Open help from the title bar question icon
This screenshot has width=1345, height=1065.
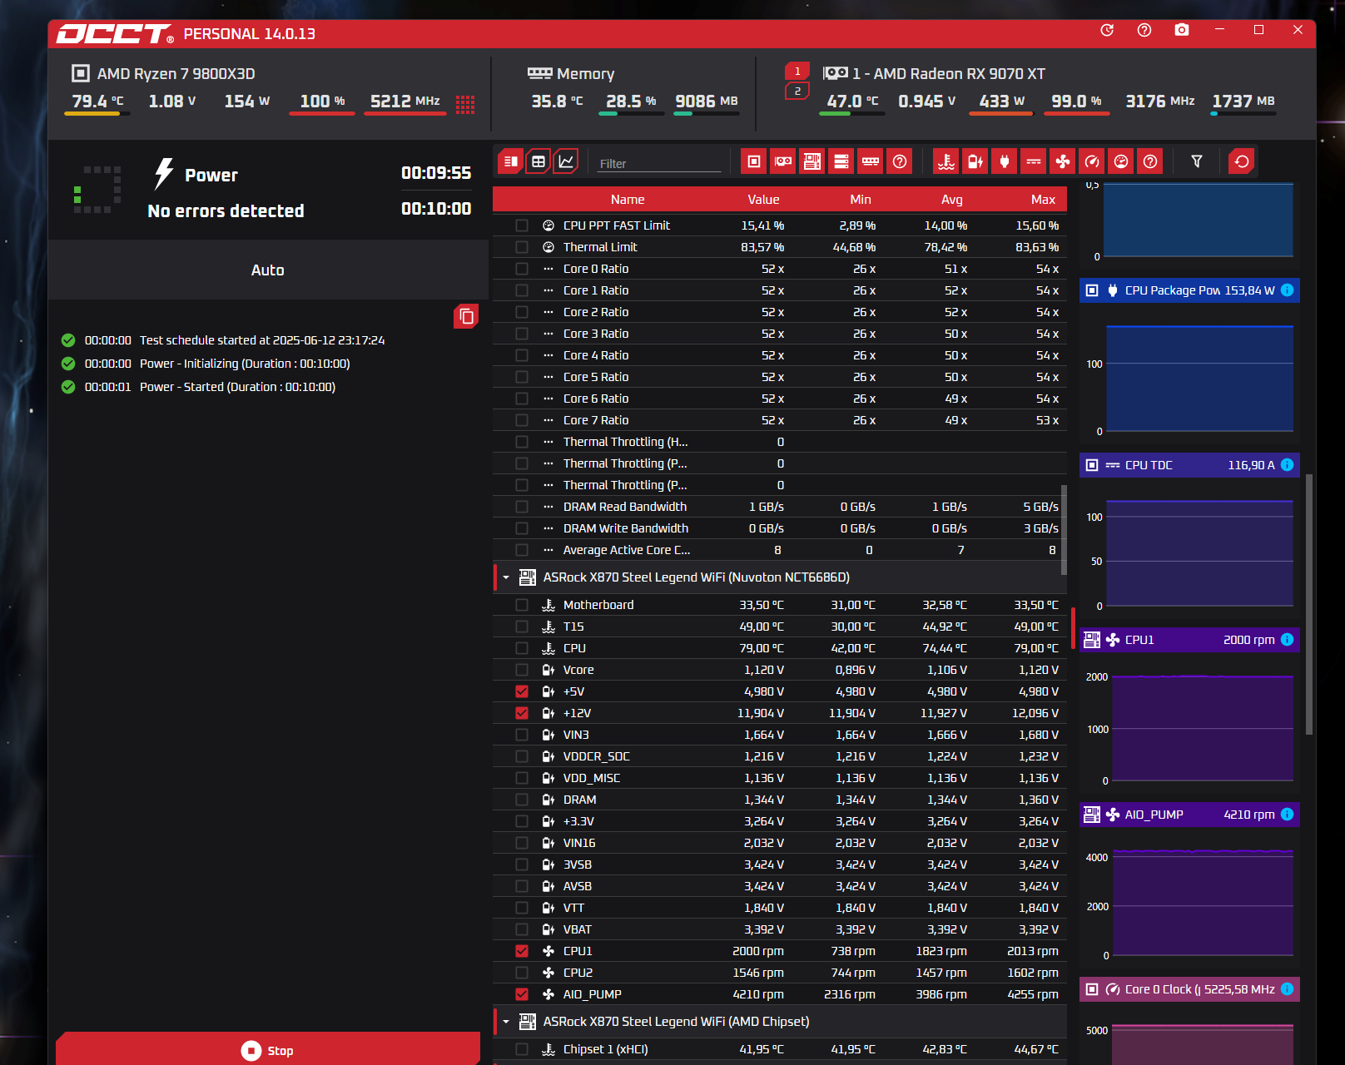tap(1144, 30)
